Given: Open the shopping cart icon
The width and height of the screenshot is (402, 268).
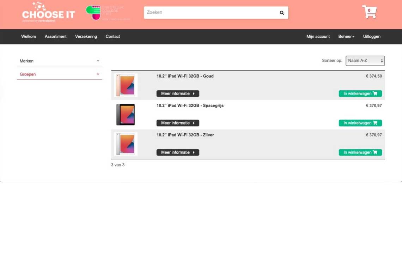Looking at the screenshot, I should click(369, 12).
